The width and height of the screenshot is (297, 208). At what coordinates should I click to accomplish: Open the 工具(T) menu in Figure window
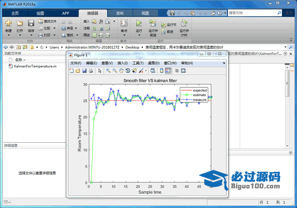(x=138, y=63)
